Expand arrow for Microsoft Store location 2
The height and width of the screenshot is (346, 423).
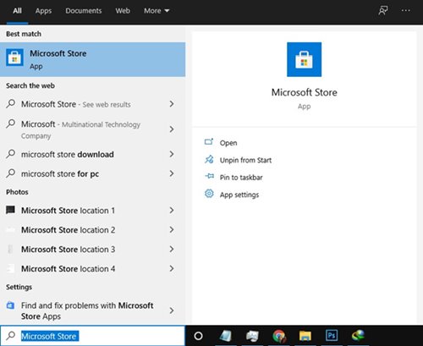(x=172, y=229)
